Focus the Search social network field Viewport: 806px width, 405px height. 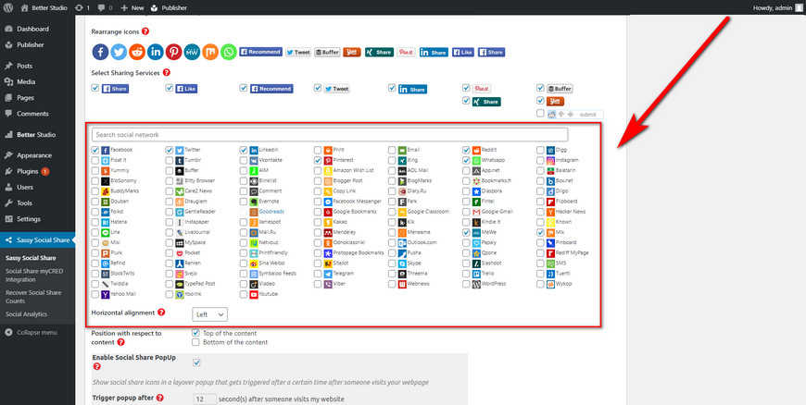pos(330,134)
